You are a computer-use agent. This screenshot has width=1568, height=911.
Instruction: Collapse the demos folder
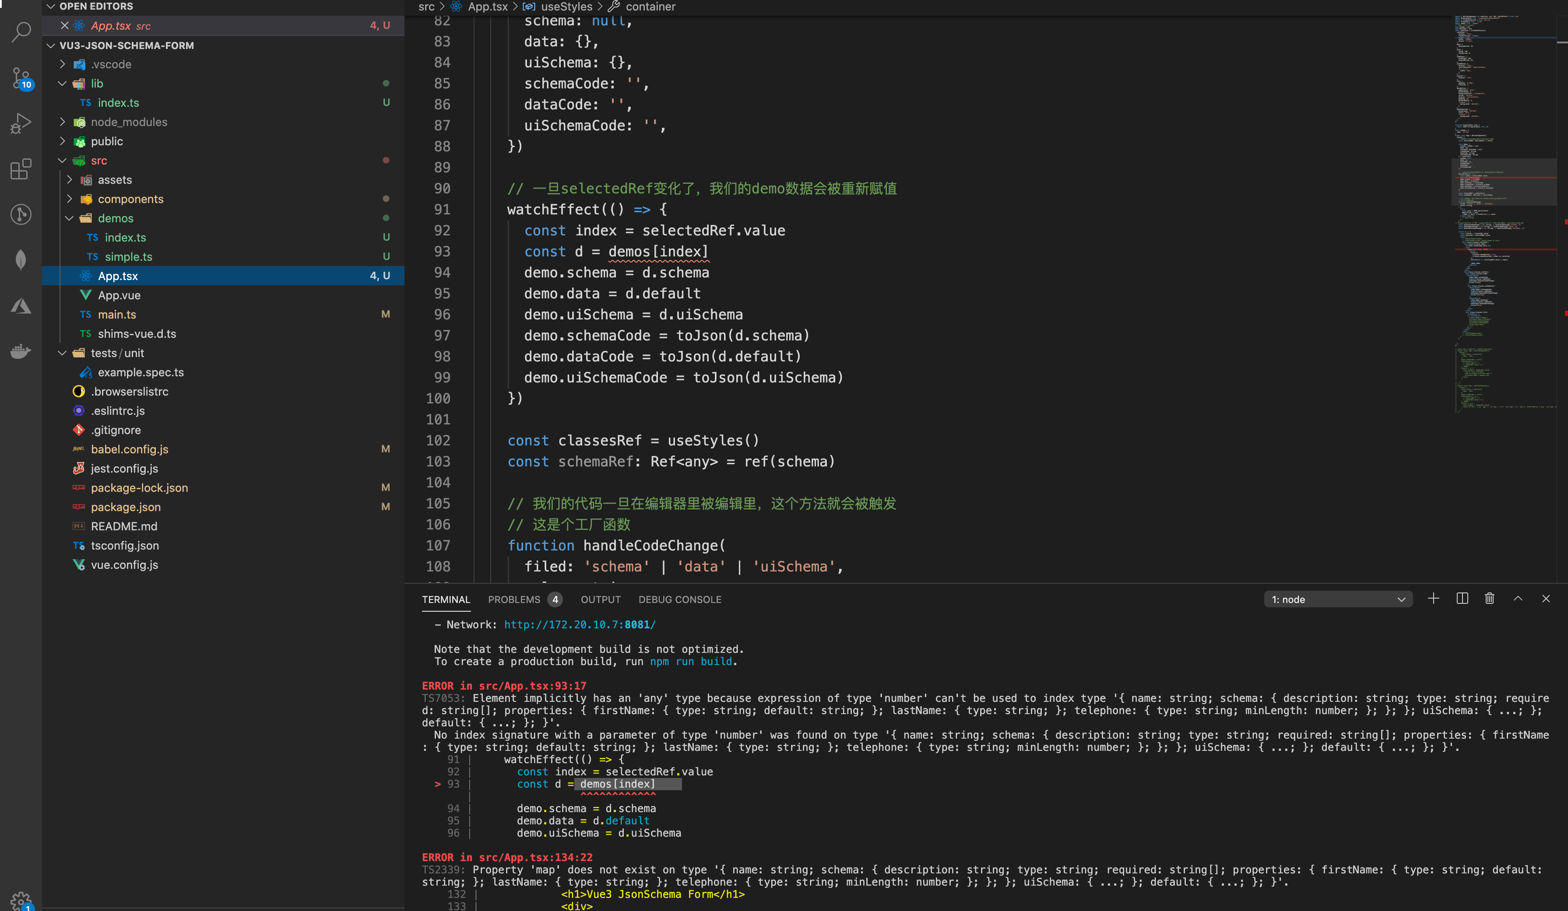pyautogui.click(x=115, y=218)
